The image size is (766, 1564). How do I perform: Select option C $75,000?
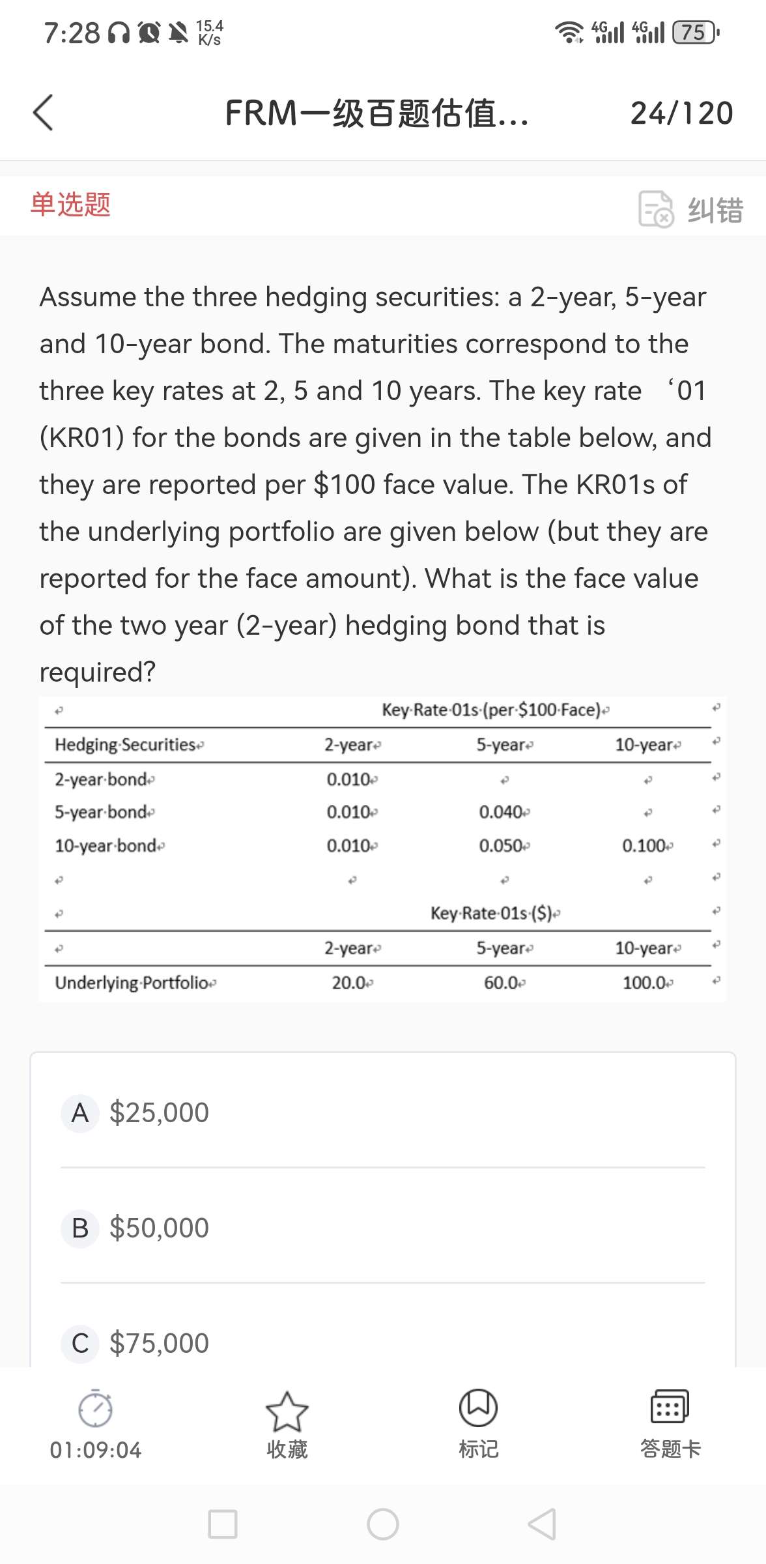tap(159, 1343)
